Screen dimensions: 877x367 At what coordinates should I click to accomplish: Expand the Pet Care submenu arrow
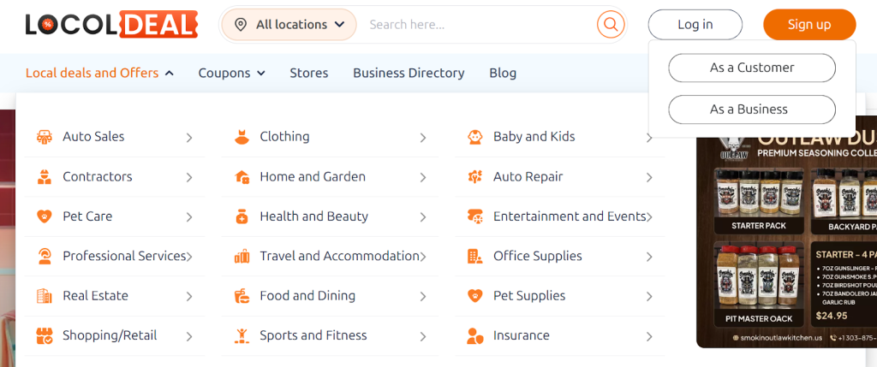click(189, 216)
